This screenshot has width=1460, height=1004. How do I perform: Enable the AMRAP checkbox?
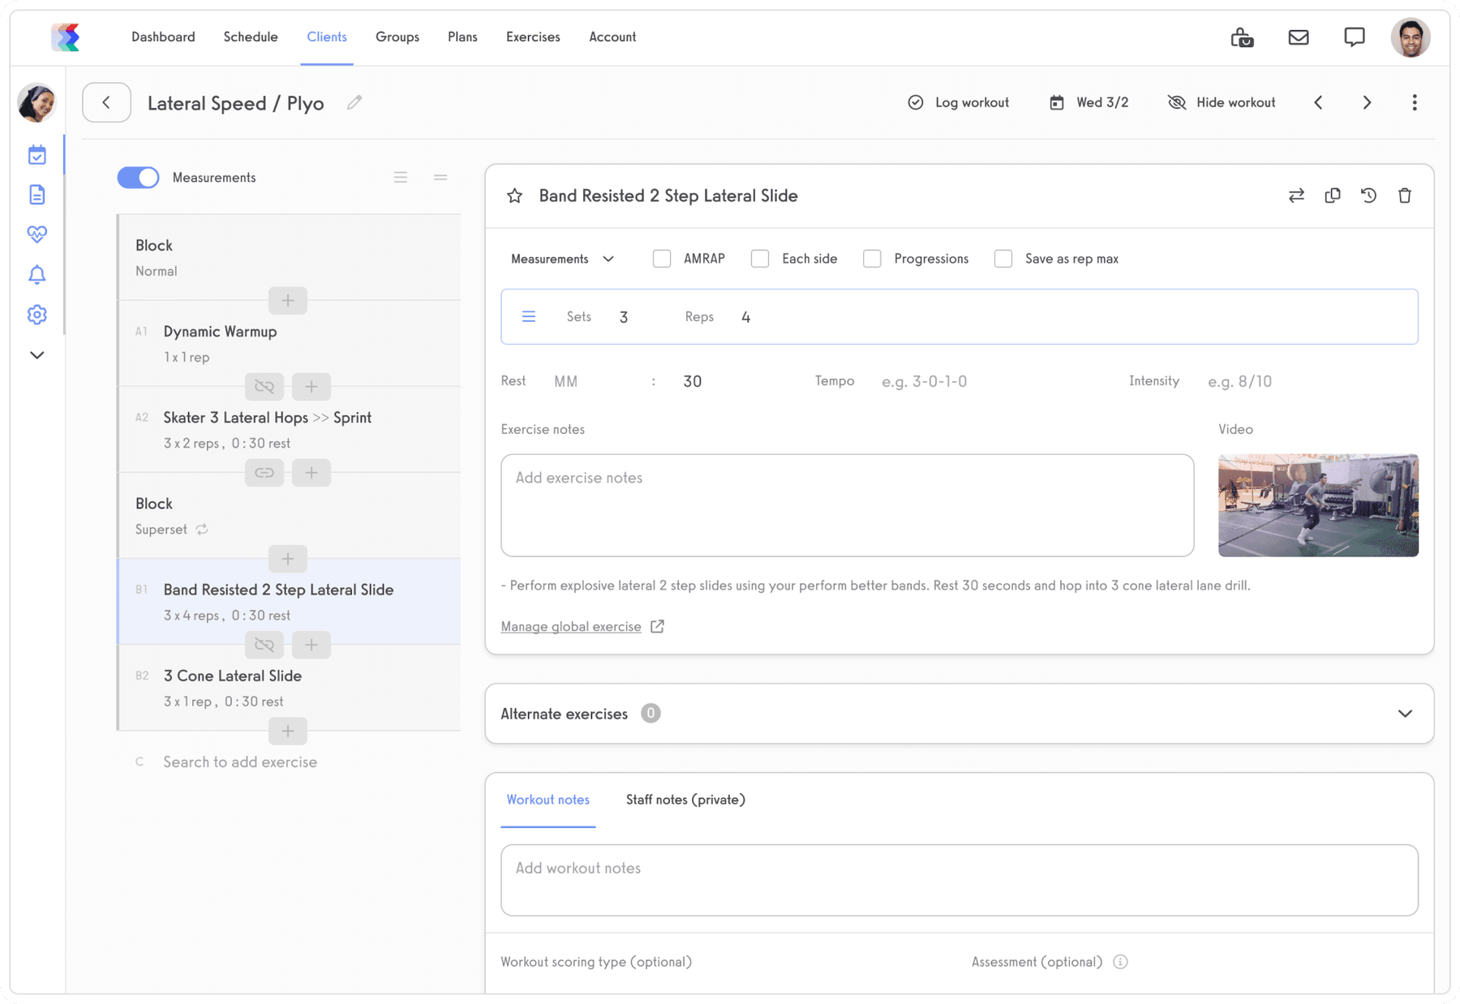pos(662,259)
